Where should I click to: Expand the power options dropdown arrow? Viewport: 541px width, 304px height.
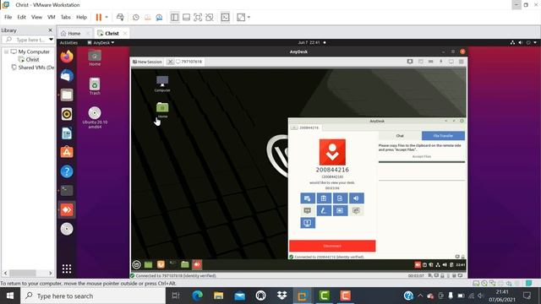point(107,17)
